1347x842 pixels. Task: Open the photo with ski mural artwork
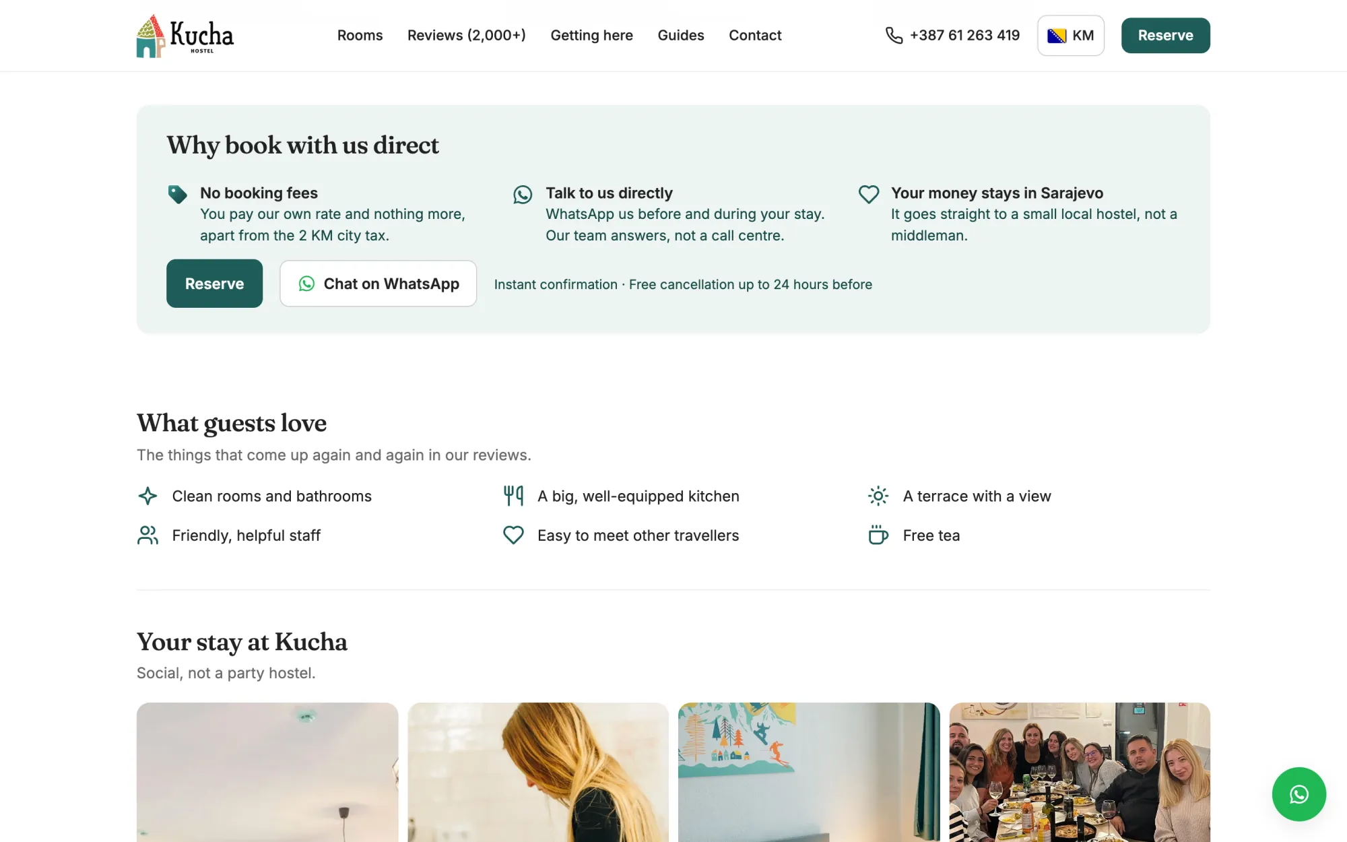(x=809, y=772)
